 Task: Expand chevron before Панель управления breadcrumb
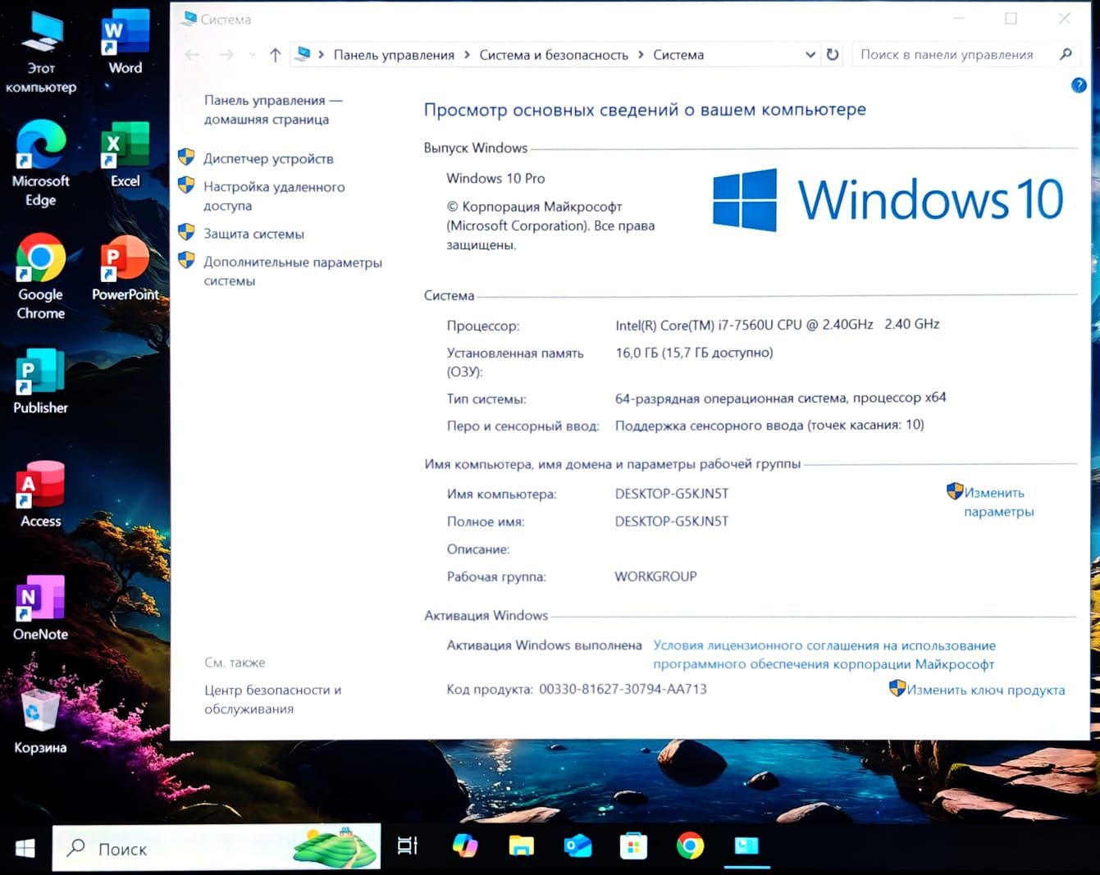point(322,55)
